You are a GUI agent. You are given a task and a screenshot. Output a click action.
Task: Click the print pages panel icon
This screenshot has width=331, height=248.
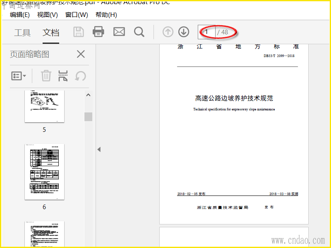point(63,76)
